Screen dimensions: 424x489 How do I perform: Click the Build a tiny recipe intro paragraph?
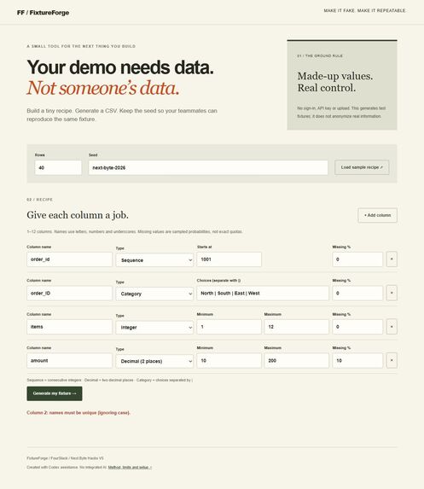pyautogui.click(x=122, y=114)
